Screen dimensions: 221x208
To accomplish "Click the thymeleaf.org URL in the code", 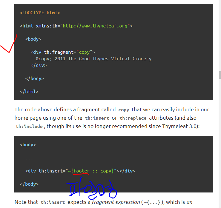I will 95,26.
